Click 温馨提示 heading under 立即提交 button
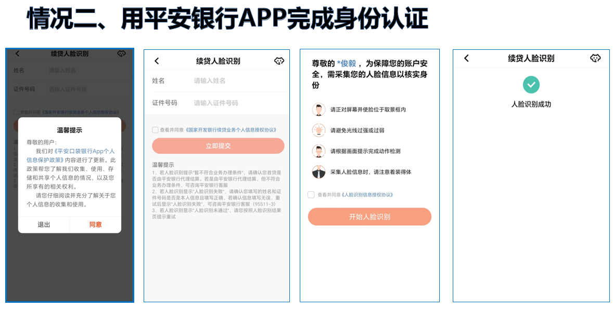 point(163,165)
